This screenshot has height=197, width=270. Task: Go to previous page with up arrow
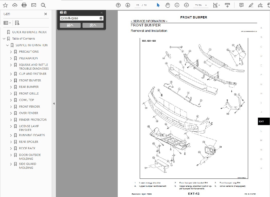pos(118,5)
